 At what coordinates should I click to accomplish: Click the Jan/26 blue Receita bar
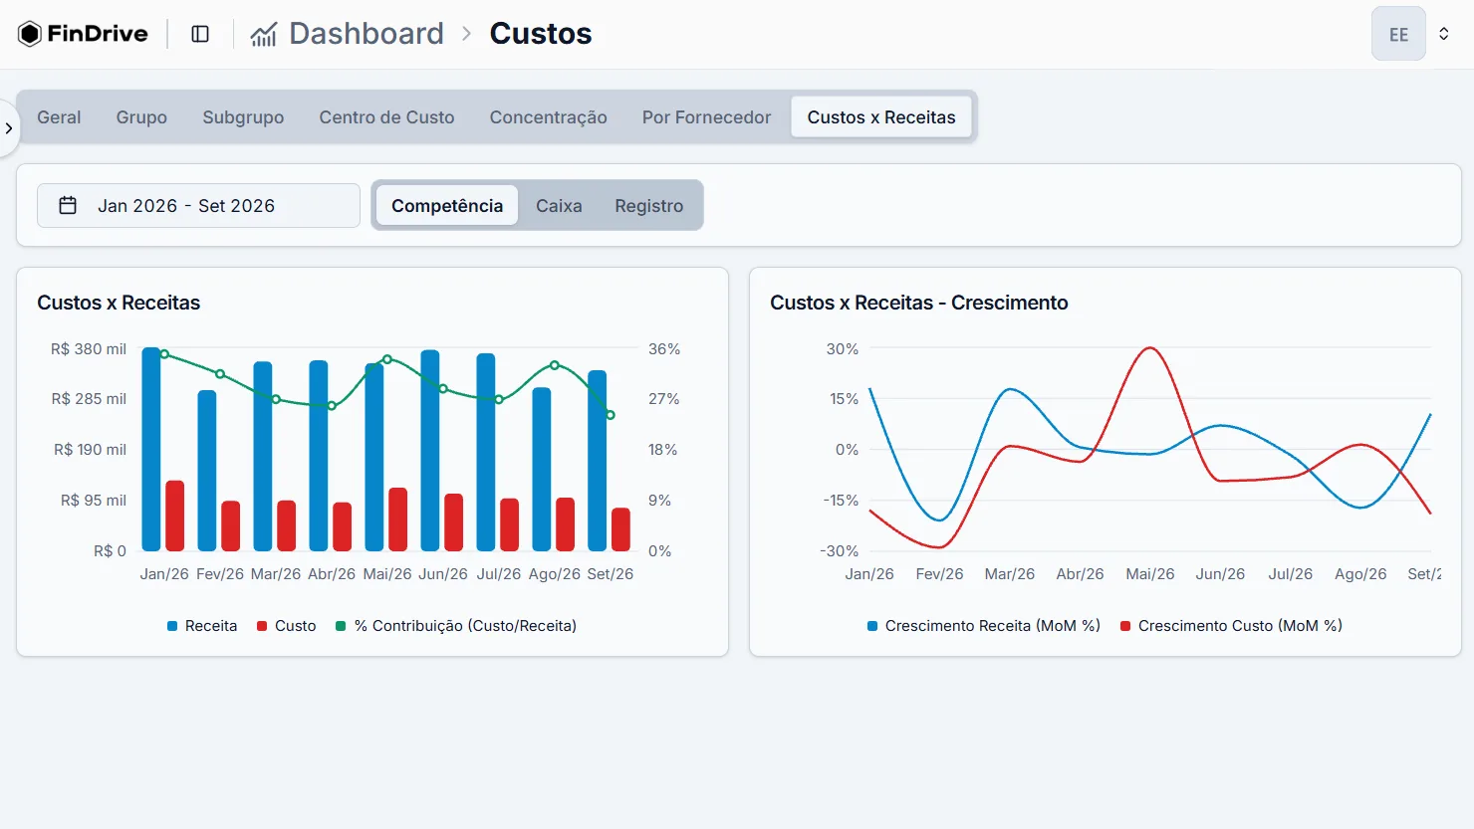(x=151, y=449)
